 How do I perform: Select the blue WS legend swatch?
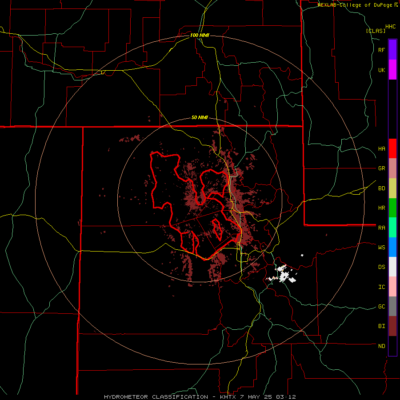pos(392,247)
